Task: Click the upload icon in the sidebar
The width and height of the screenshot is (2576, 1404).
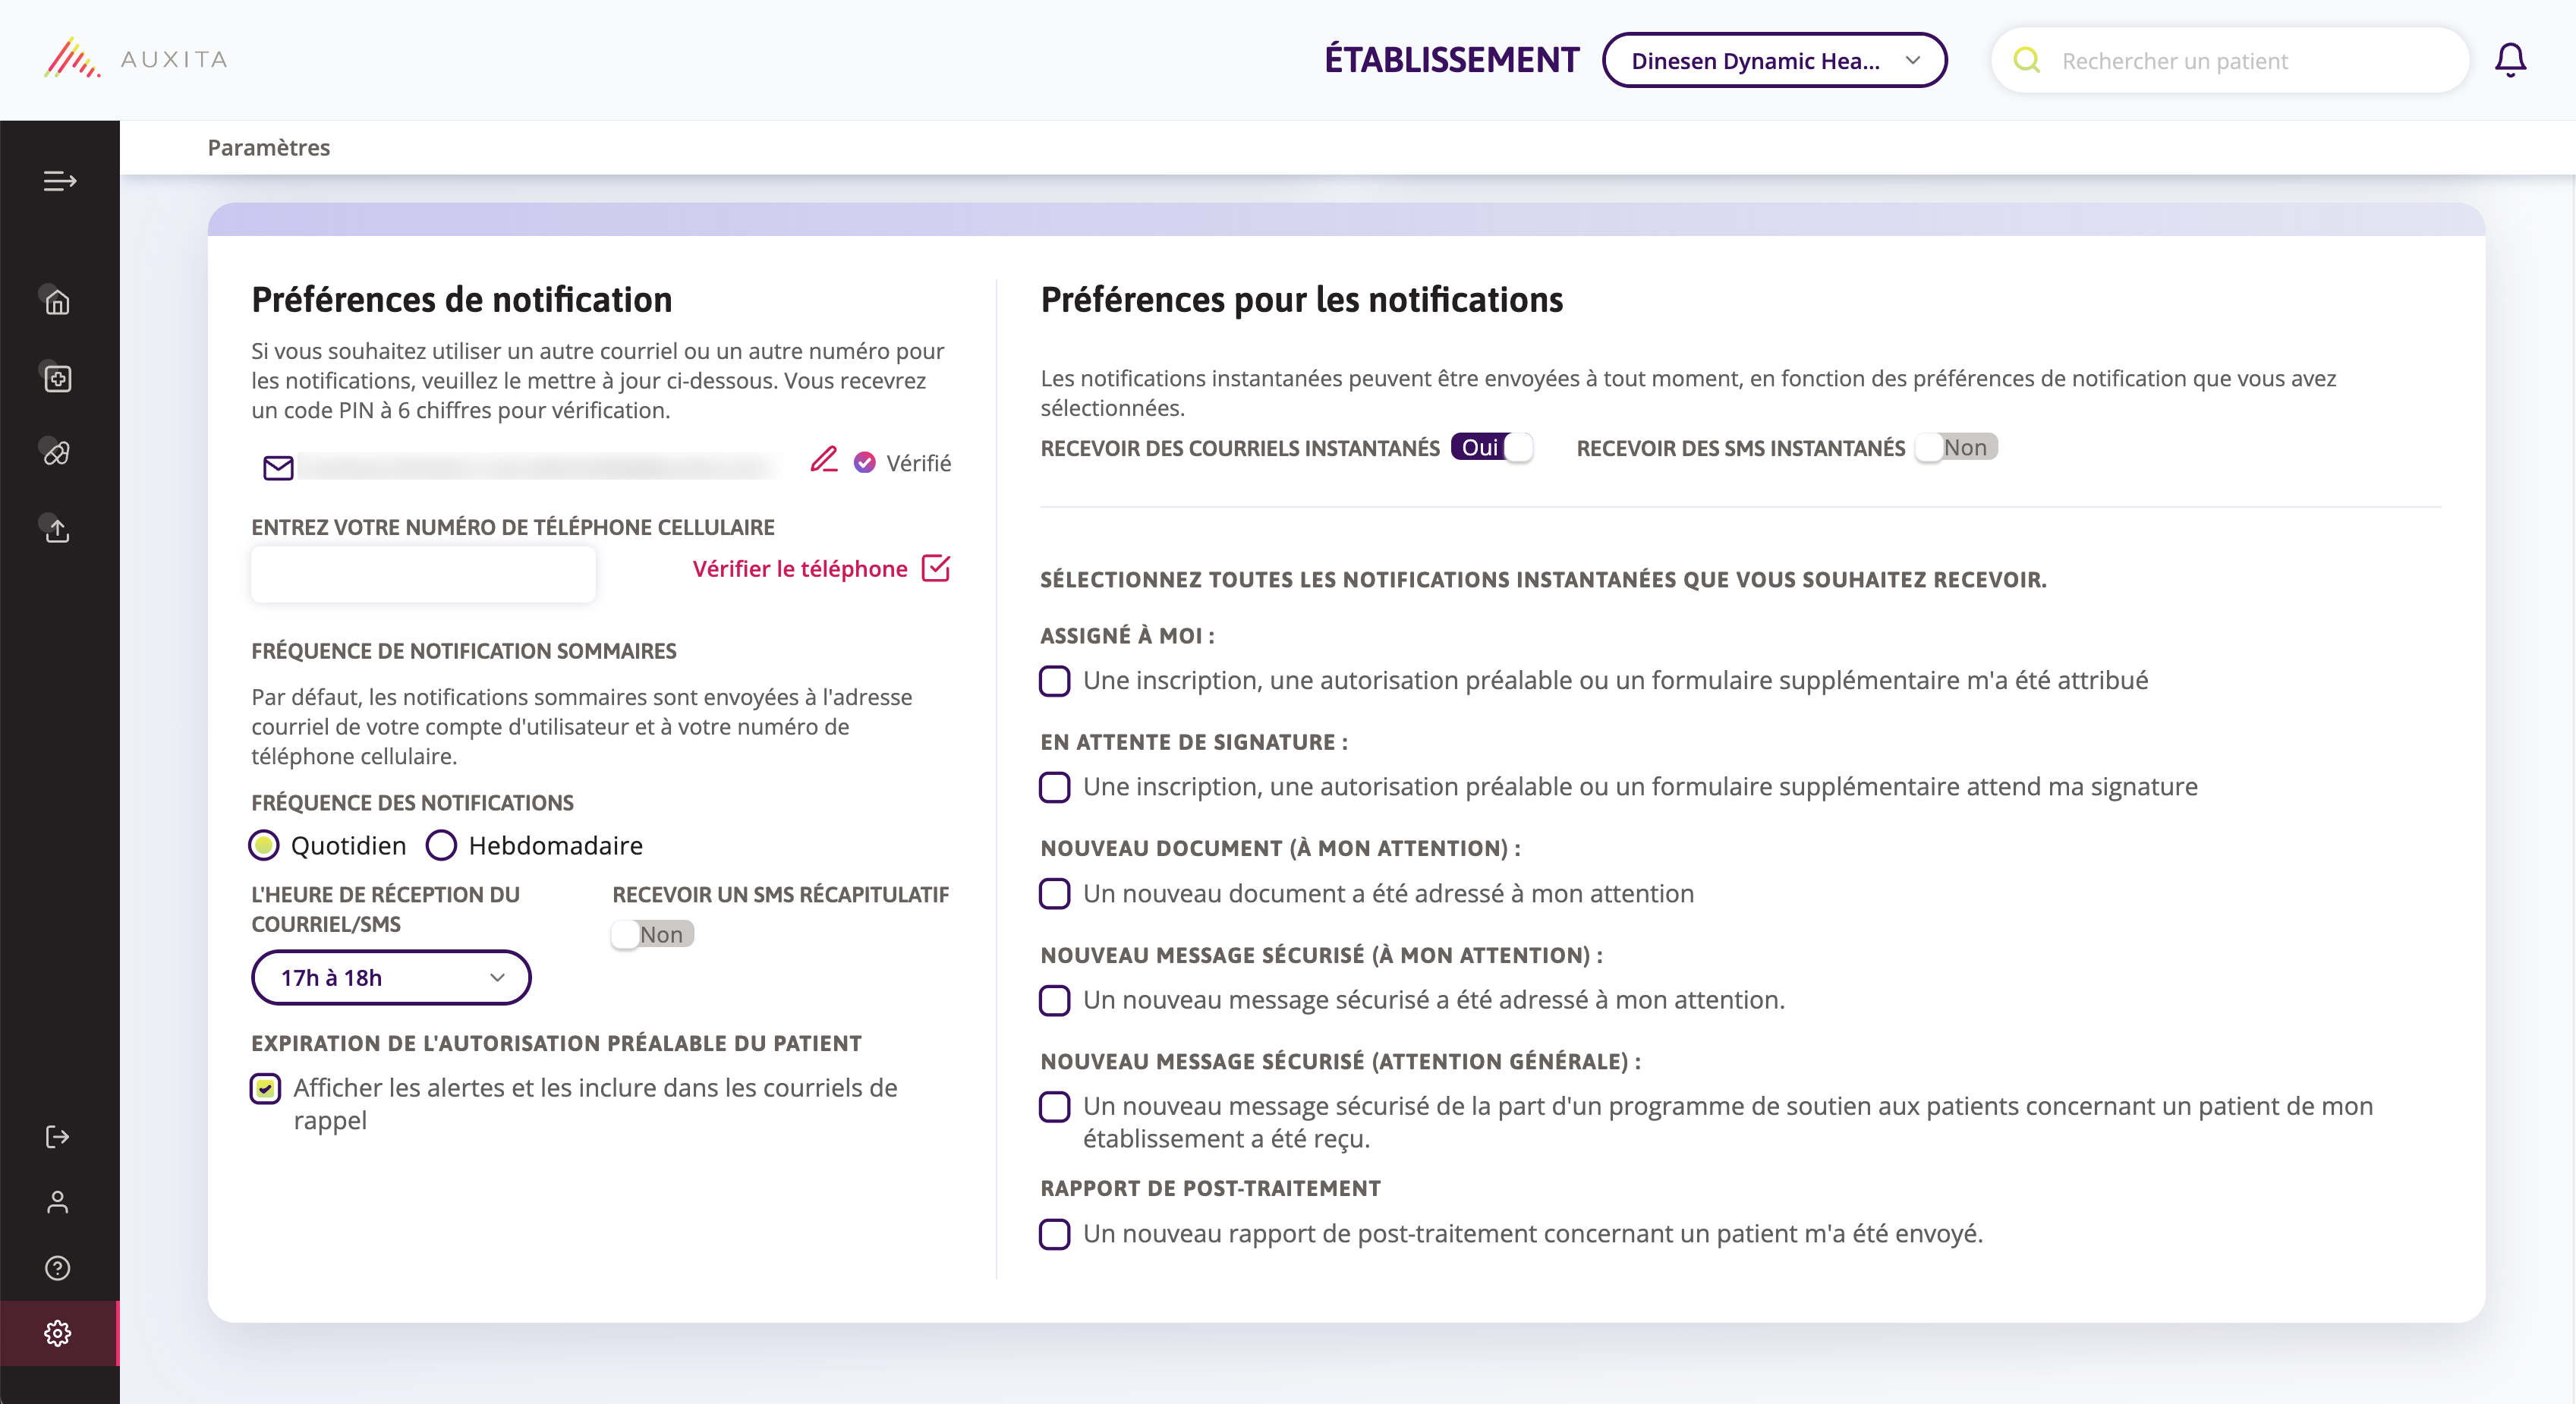Action: point(58,530)
